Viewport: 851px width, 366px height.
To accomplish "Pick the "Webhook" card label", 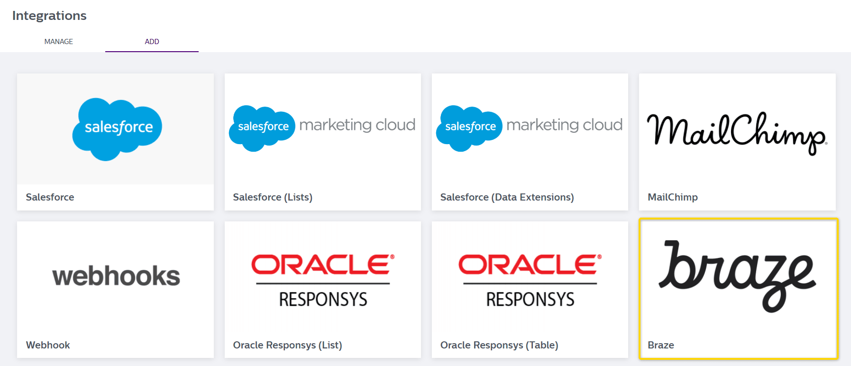I will (x=48, y=345).
